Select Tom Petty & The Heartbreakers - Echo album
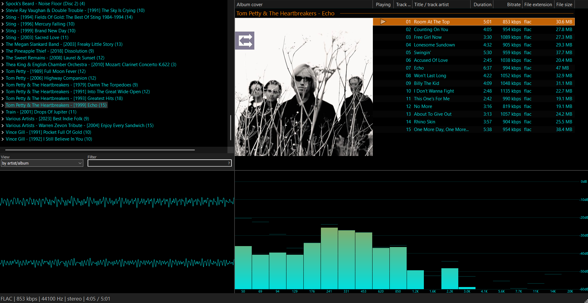This screenshot has width=588, height=303. [56, 105]
